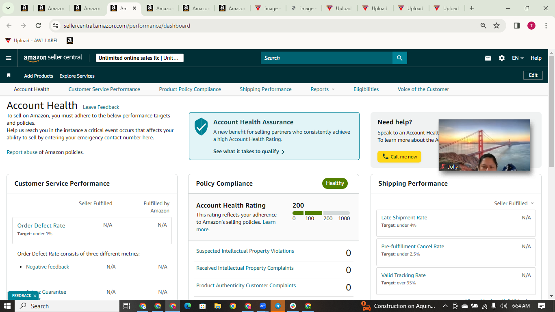
Task: Open the Negative feedback link
Action: [48, 267]
